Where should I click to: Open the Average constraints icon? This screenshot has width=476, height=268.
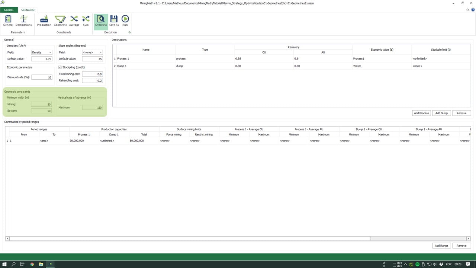pos(74,20)
